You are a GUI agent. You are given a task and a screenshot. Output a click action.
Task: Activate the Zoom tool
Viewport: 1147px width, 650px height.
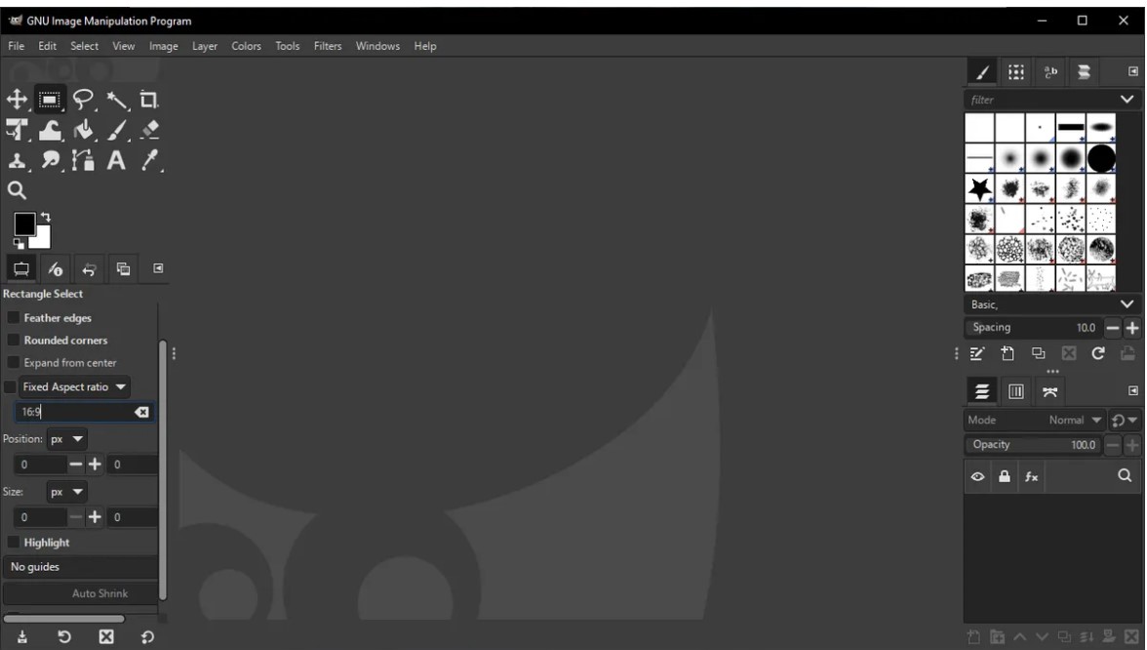pos(16,191)
